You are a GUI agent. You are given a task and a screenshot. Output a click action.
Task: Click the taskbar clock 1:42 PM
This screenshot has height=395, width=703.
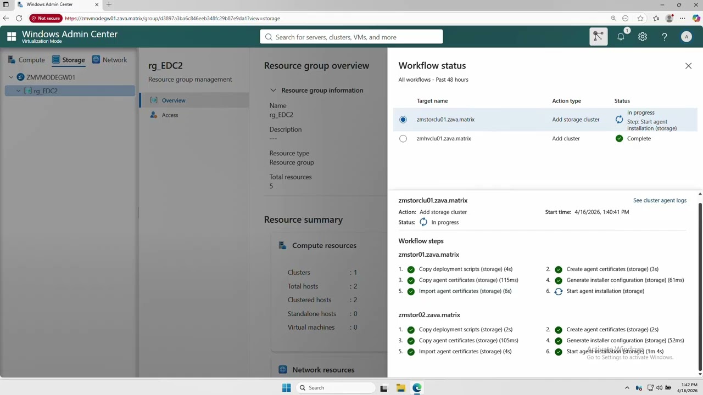(x=687, y=388)
